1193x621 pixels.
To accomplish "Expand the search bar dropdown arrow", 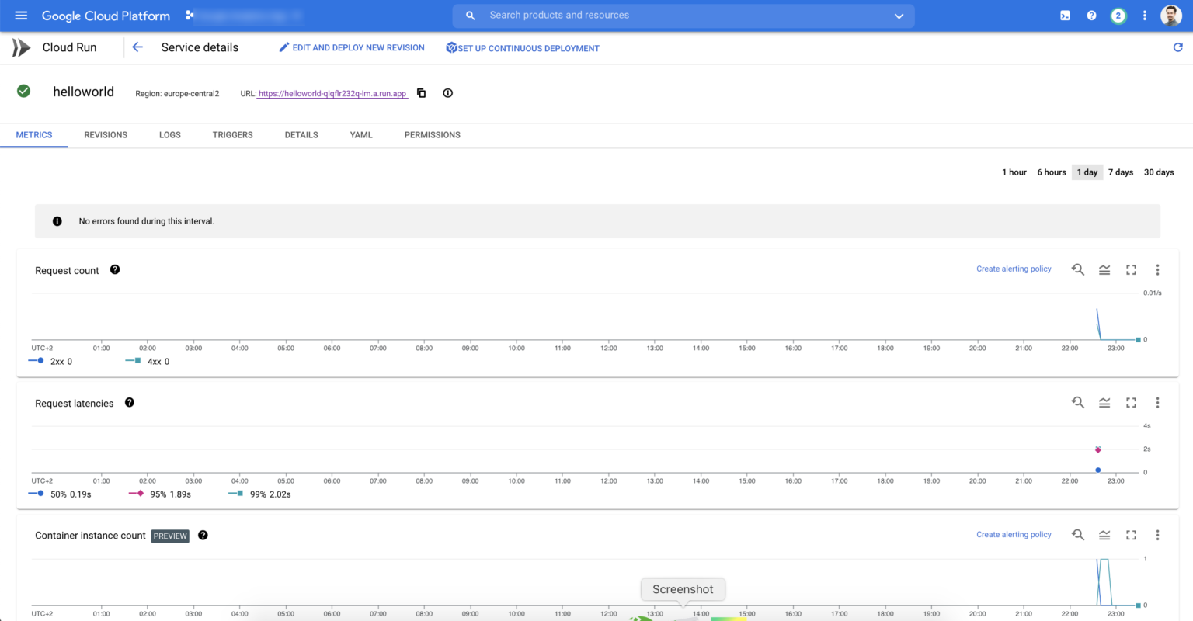I will tap(899, 16).
